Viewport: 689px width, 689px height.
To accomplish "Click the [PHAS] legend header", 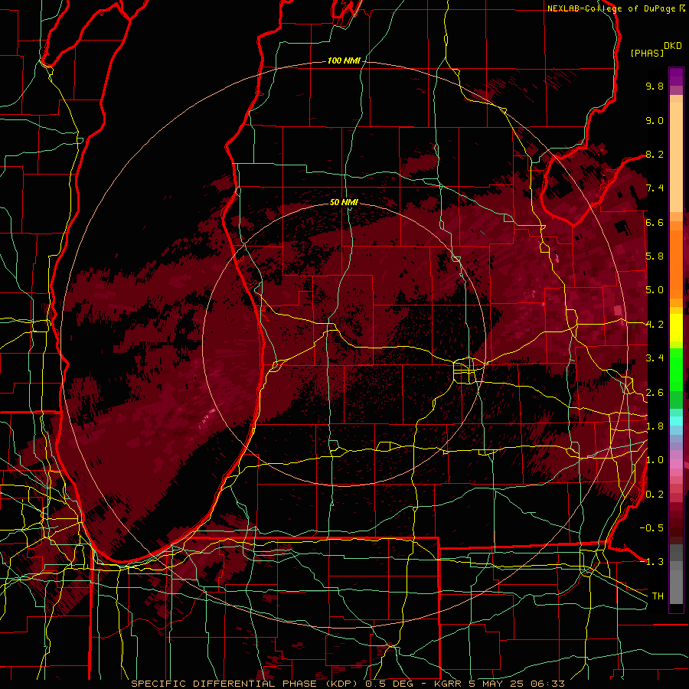I will pos(647,53).
